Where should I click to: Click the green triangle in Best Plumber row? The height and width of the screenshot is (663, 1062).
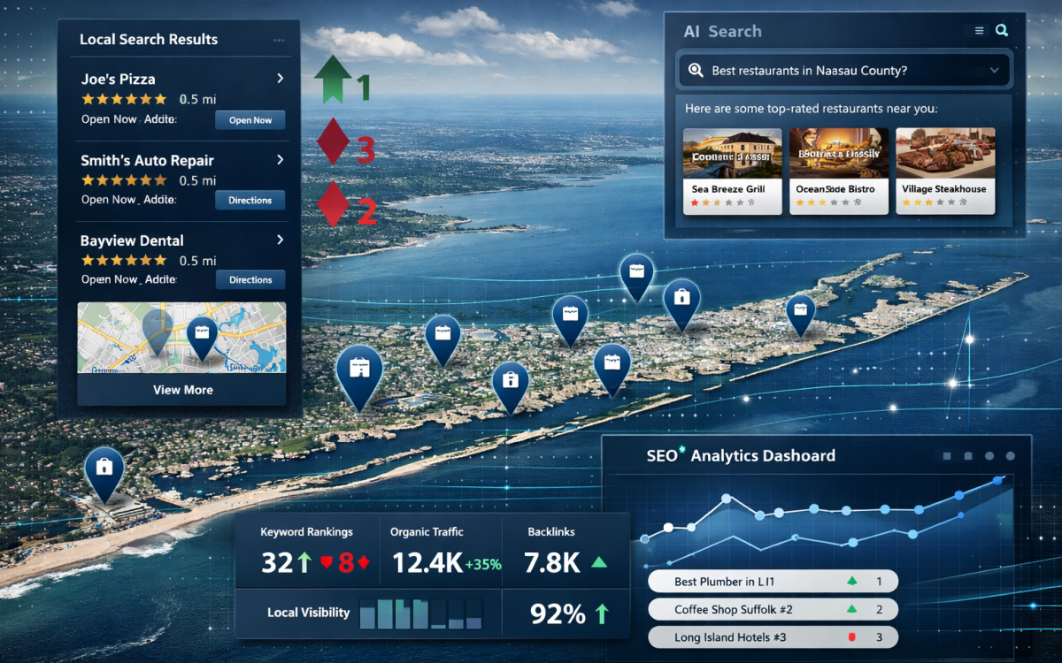(x=852, y=581)
